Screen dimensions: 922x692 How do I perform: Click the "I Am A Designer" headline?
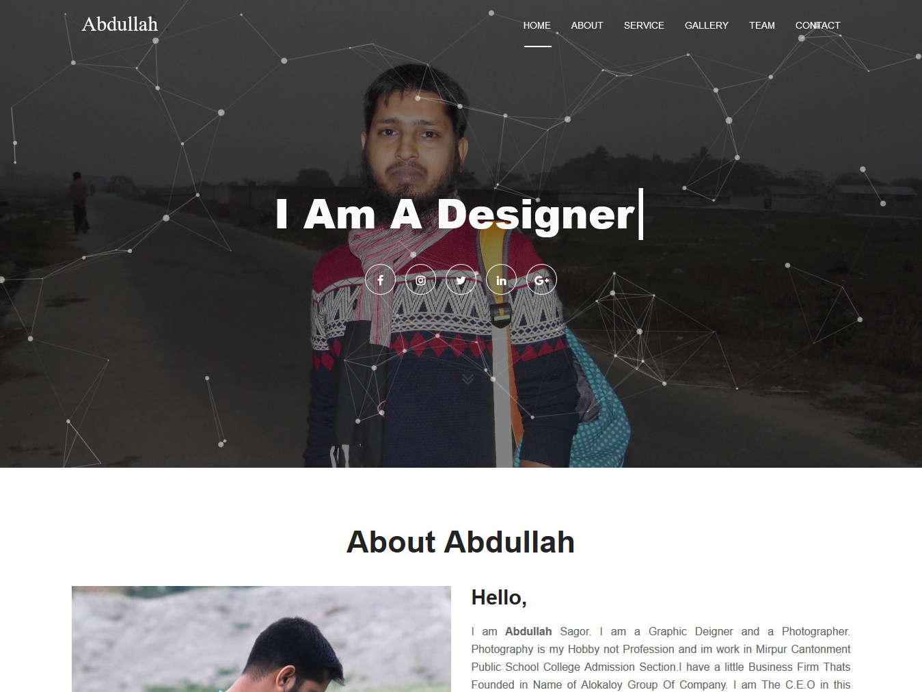pos(455,215)
